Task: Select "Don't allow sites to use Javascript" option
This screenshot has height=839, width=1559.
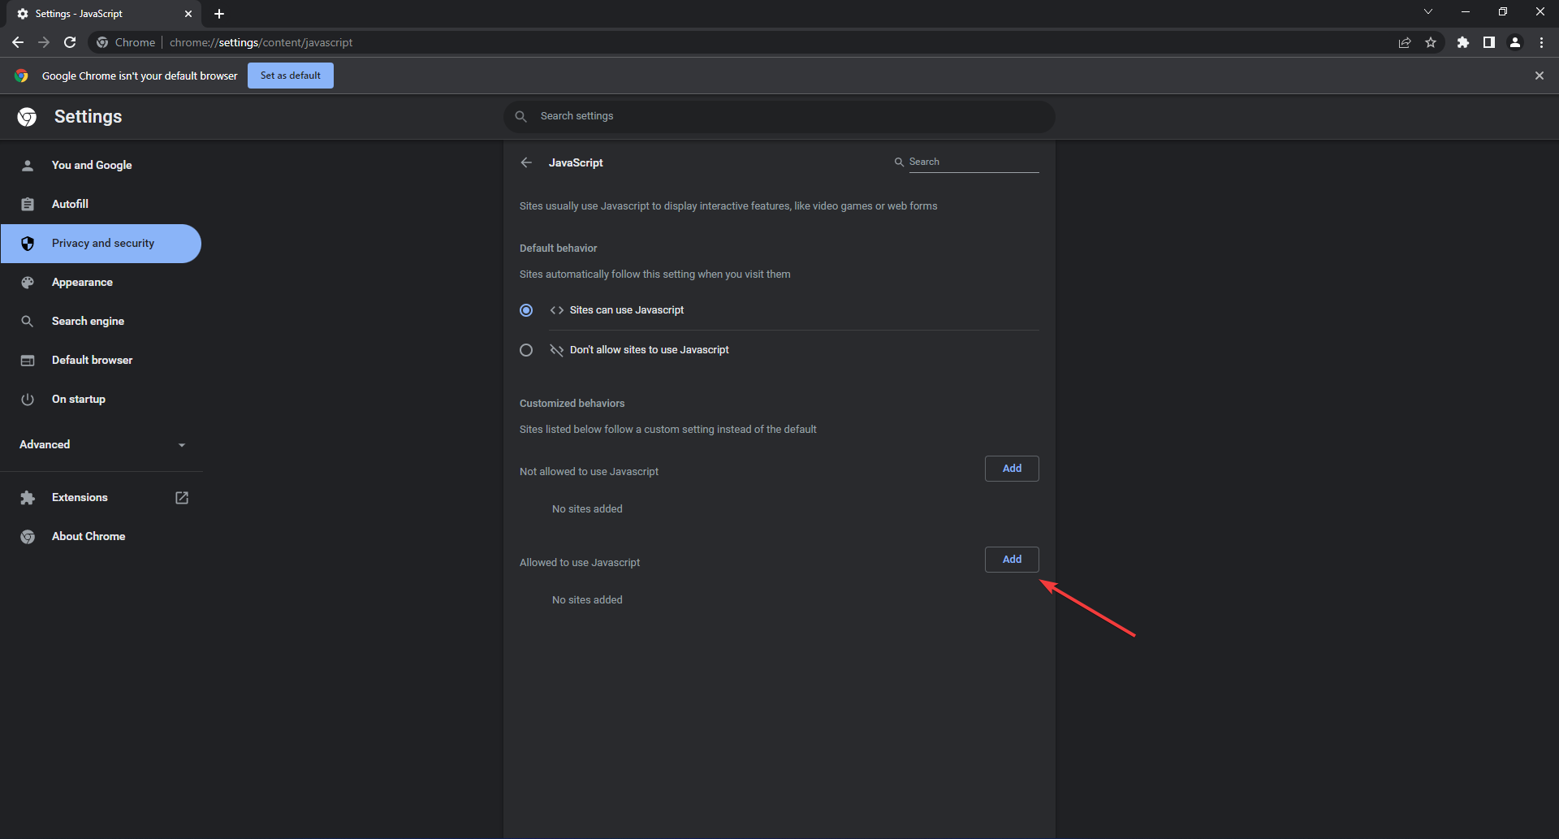Action: point(526,350)
